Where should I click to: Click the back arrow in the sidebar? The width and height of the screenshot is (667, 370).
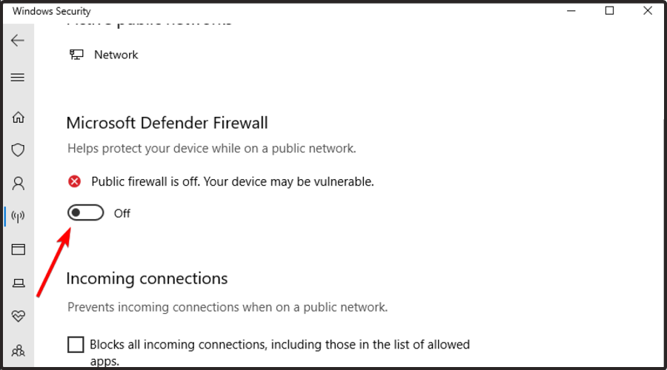click(18, 41)
